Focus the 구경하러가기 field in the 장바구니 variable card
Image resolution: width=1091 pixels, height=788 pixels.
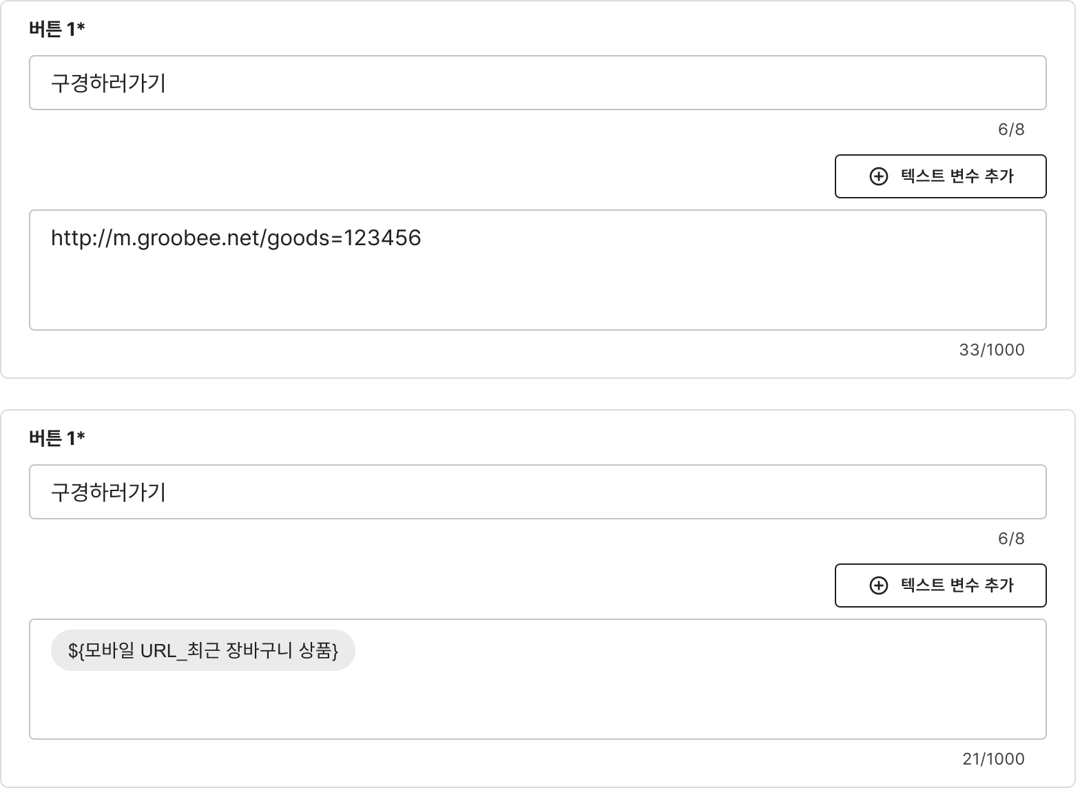pos(537,492)
